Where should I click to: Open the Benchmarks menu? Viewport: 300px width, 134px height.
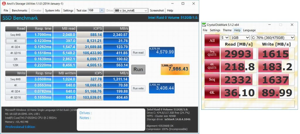click(x=20, y=11)
